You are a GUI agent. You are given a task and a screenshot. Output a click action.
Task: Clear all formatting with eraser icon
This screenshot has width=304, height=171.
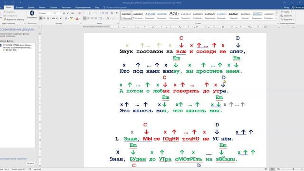79,13
